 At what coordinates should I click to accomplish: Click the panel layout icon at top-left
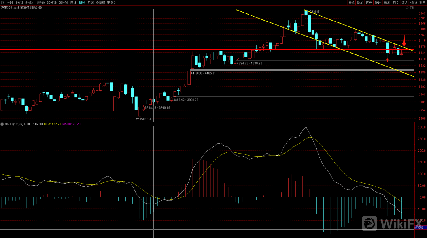[3, 2]
